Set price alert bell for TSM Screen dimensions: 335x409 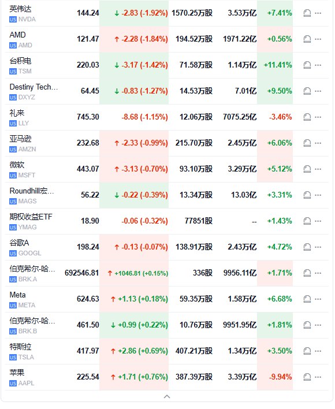pyautogui.click(x=307, y=65)
